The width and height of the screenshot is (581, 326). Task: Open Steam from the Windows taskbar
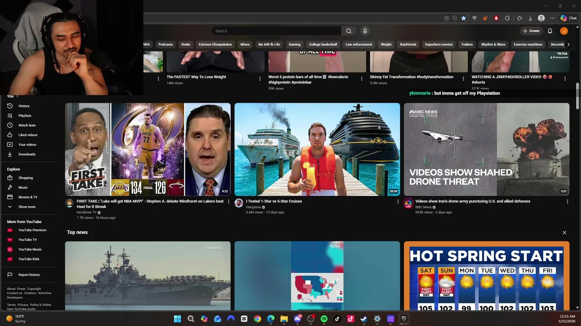pos(364,319)
